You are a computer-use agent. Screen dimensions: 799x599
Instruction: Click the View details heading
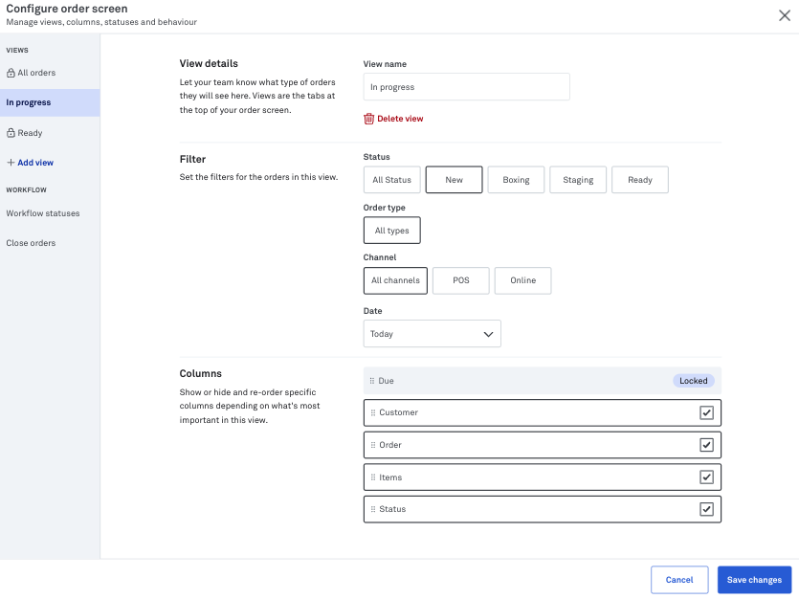tap(209, 64)
